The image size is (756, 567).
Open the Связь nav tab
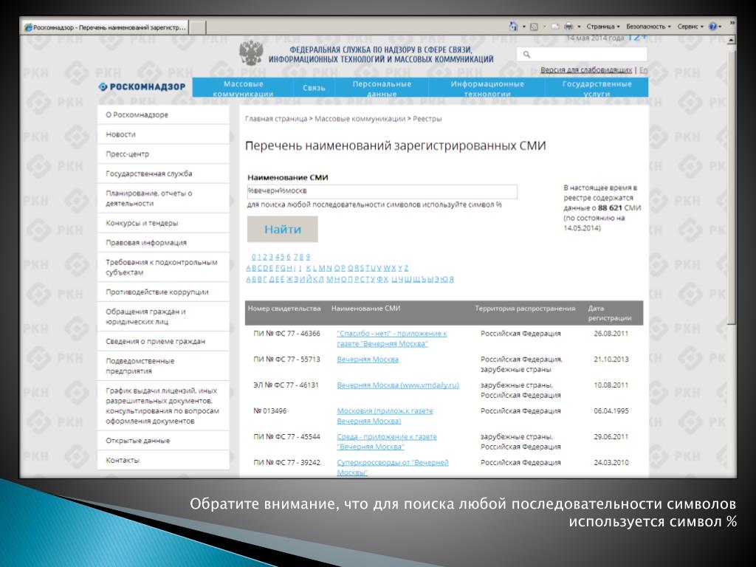click(314, 88)
